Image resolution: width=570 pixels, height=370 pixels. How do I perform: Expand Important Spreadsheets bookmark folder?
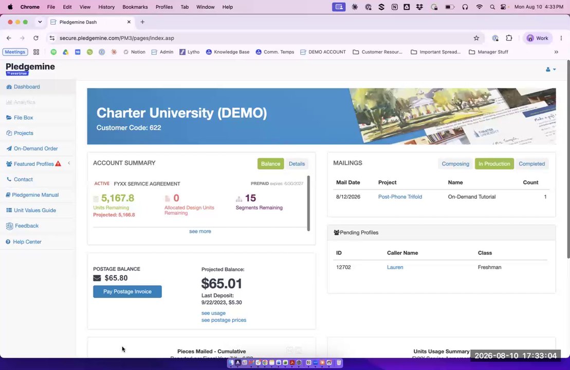(435, 52)
